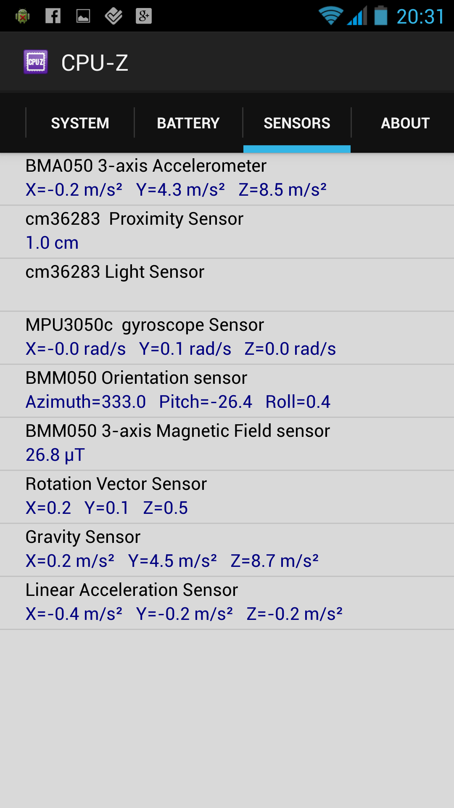Tap the BMM050 Orientation sensor row
Viewport: 454px width, 808px height.
(x=227, y=391)
